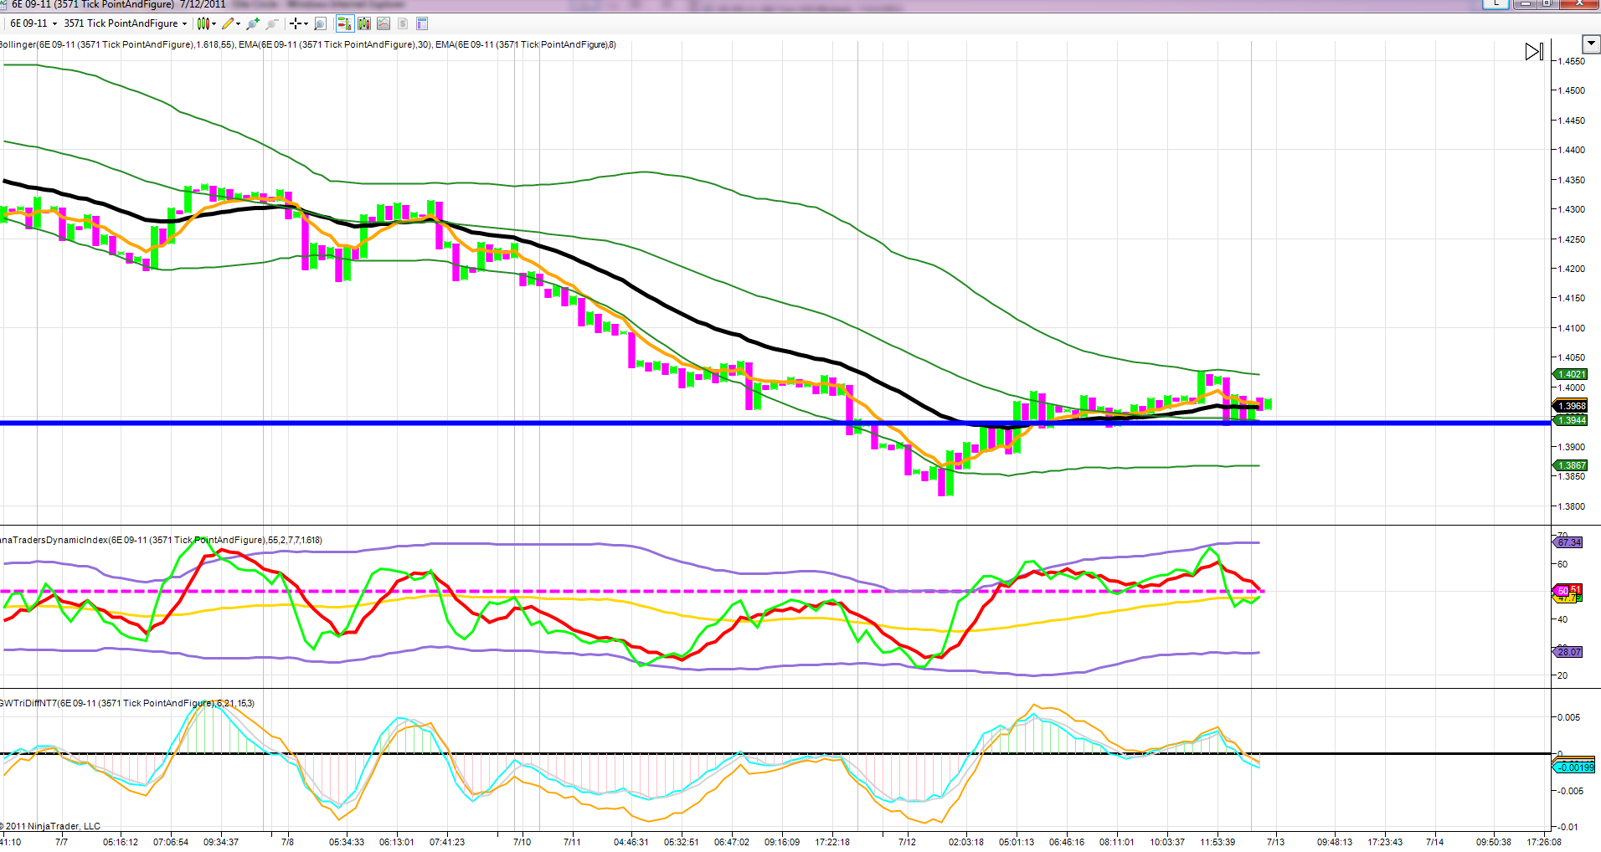The height and width of the screenshot is (852, 1601).
Task: Open the indicators dialog icon
Action: [384, 23]
